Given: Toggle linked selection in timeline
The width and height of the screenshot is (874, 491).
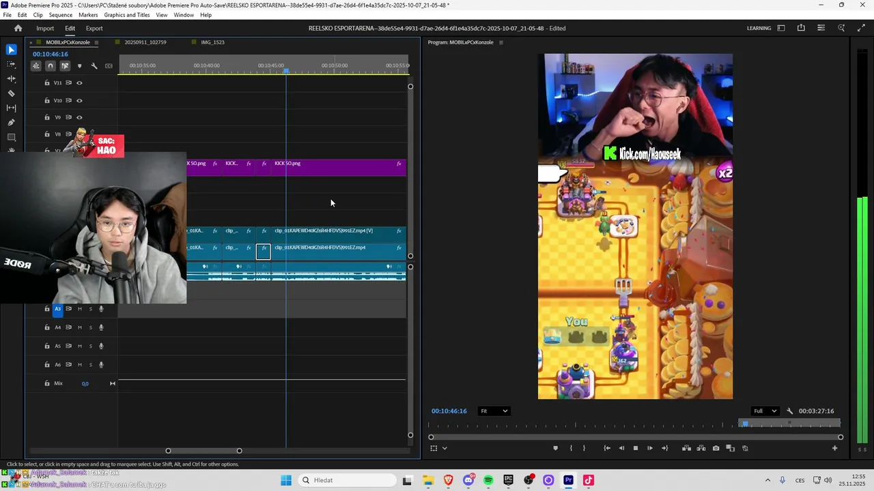Looking at the screenshot, I should [65, 66].
